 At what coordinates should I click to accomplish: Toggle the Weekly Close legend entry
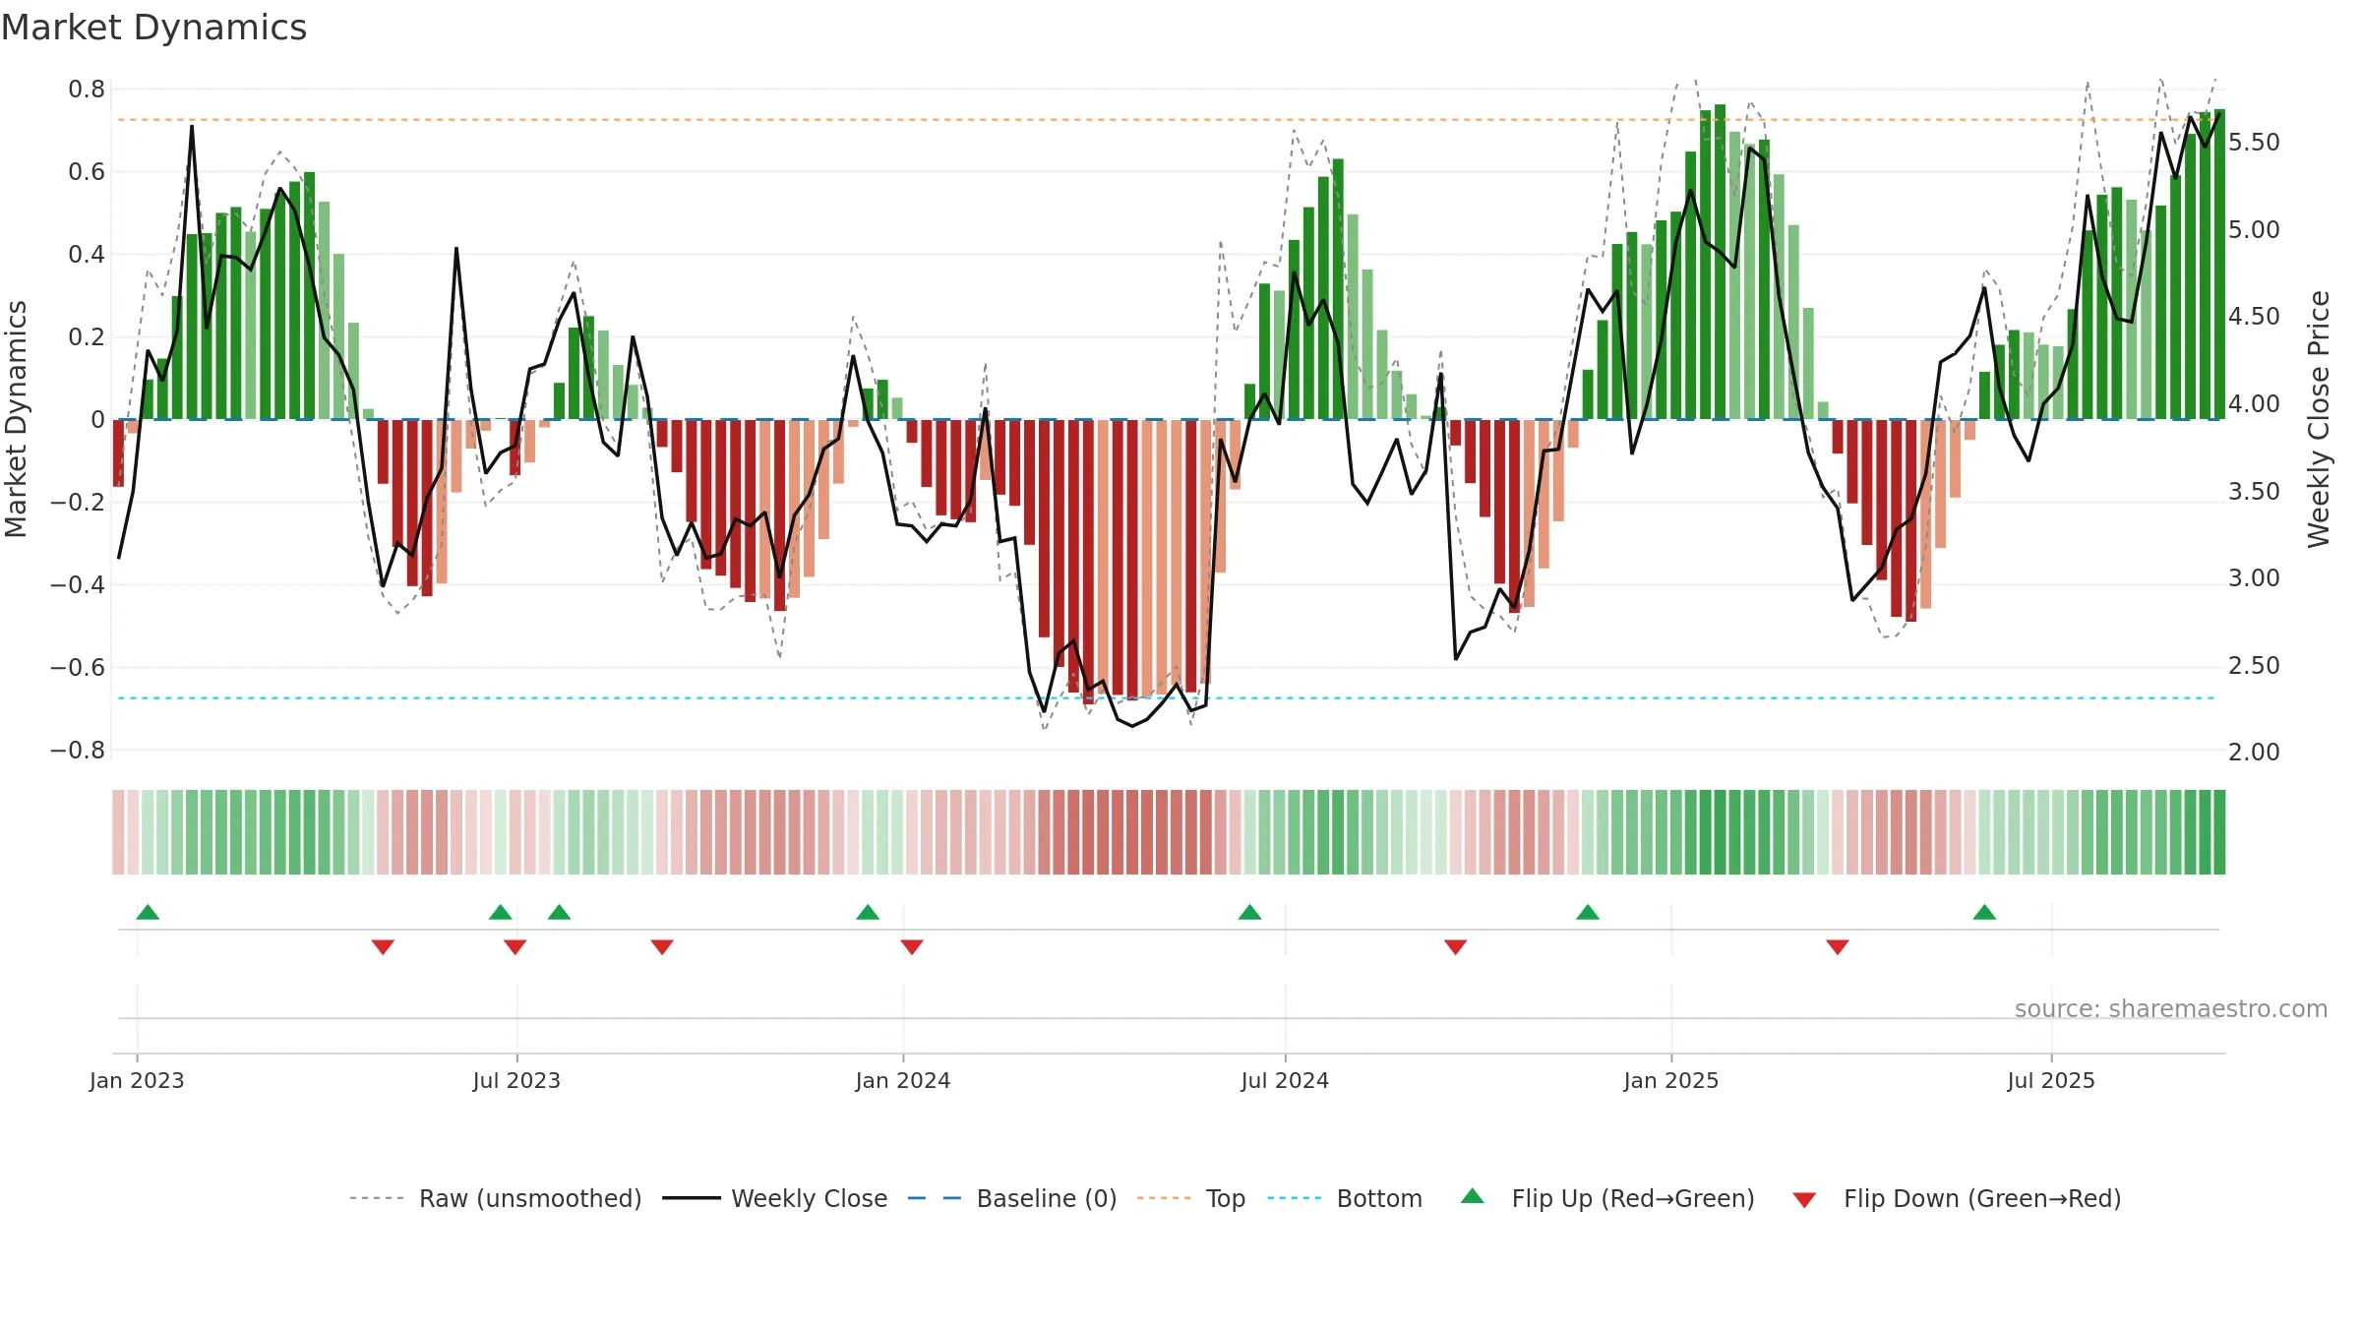click(774, 1198)
